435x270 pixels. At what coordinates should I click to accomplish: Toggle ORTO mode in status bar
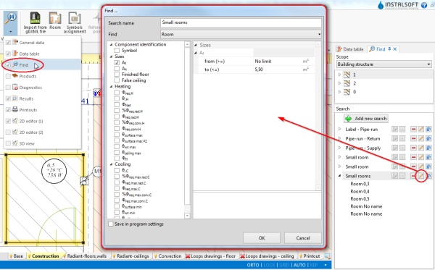(x=253, y=265)
